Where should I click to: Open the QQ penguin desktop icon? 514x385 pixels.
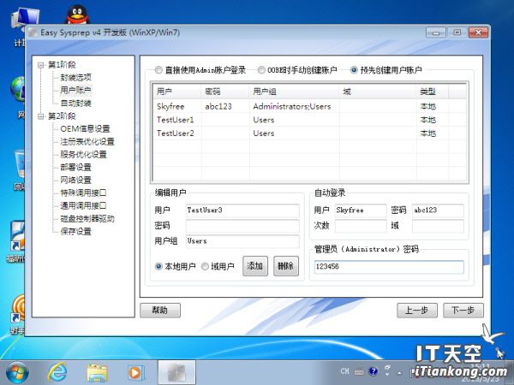point(77,15)
